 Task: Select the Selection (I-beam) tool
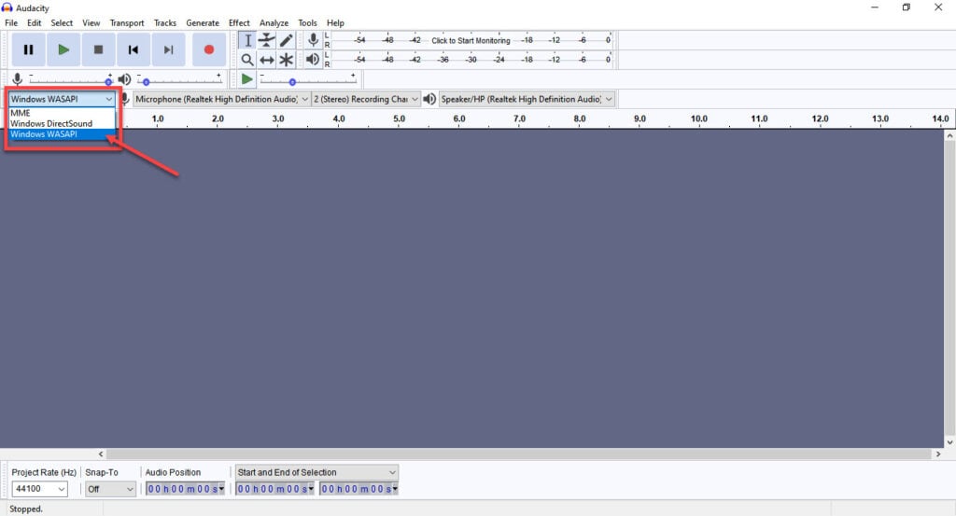pyautogui.click(x=246, y=41)
